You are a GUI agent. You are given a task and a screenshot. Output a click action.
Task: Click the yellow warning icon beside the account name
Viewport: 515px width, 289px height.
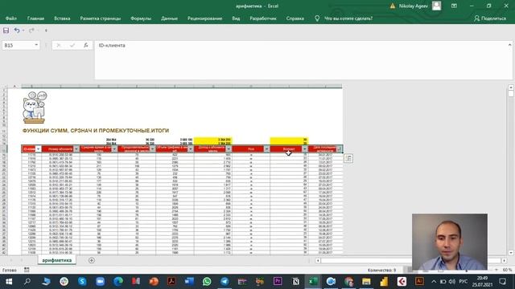pos(393,6)
